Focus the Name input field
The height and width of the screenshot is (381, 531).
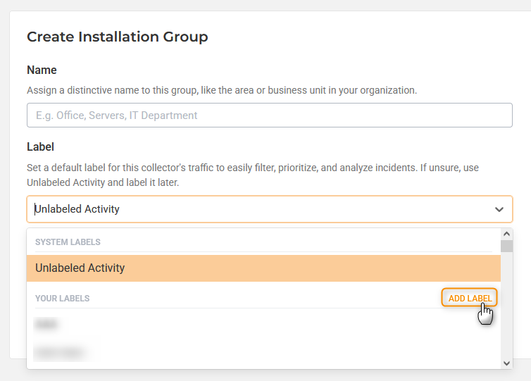(x=269, y=115)
